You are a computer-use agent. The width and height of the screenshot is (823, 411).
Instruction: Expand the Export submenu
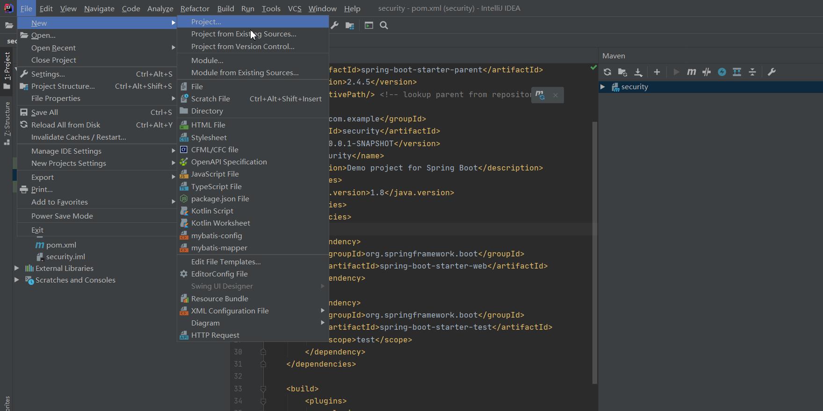coord(97,177)
